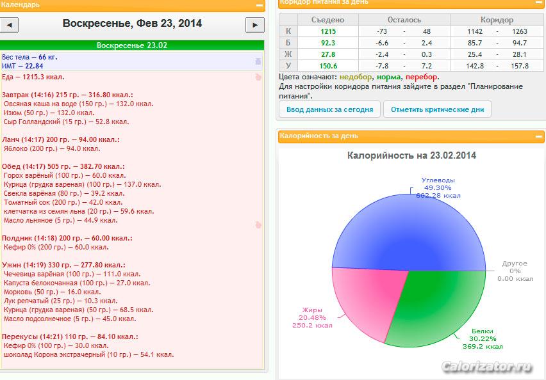Open the Обед (14:17) meal entry
Image resolution: width=546 pixels, height=380 pixels.
(x=63, y=166)
